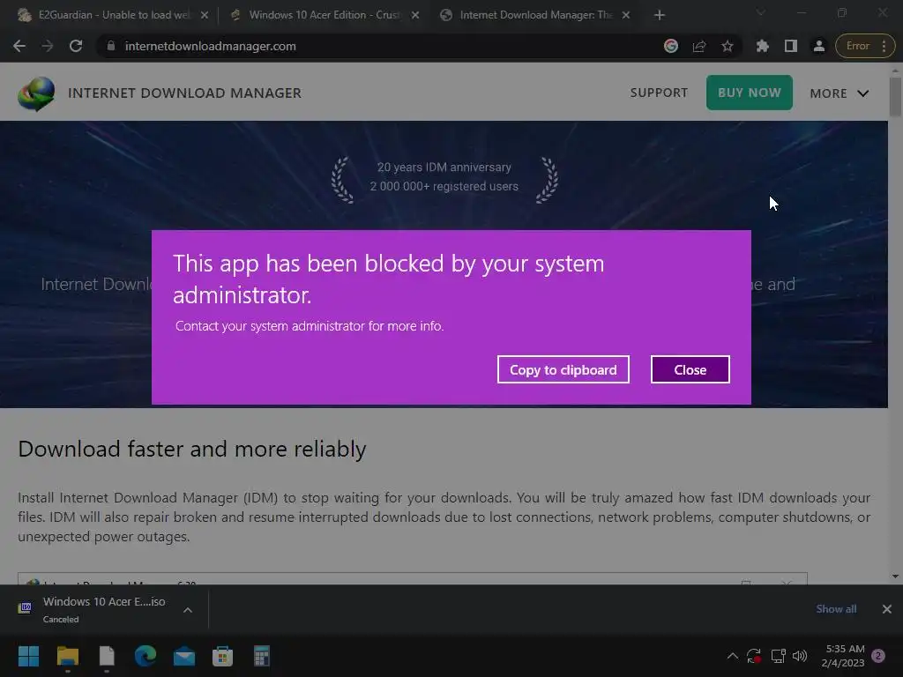Image resolution: width=903 pixels, height=677 pixels.
Task: Open the profile avatar icon
Action: (819, 46)
